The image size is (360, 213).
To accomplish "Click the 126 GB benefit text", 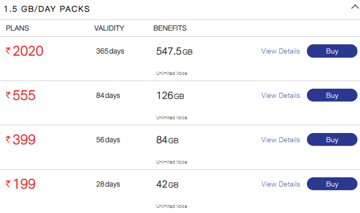I will coord(170,96).
